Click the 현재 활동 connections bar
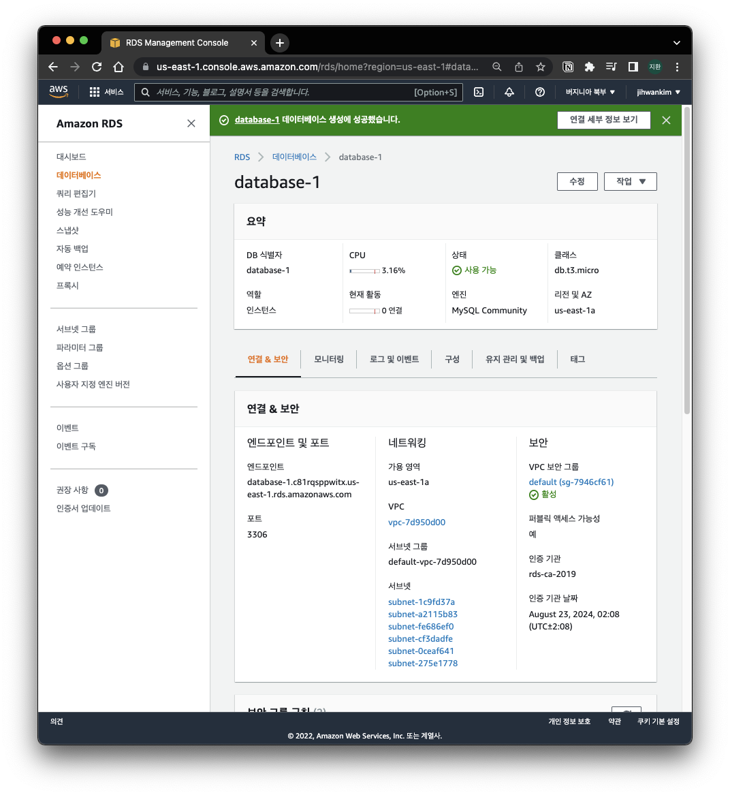This screenshot has width=730, height=795. [x=364, y=311]
